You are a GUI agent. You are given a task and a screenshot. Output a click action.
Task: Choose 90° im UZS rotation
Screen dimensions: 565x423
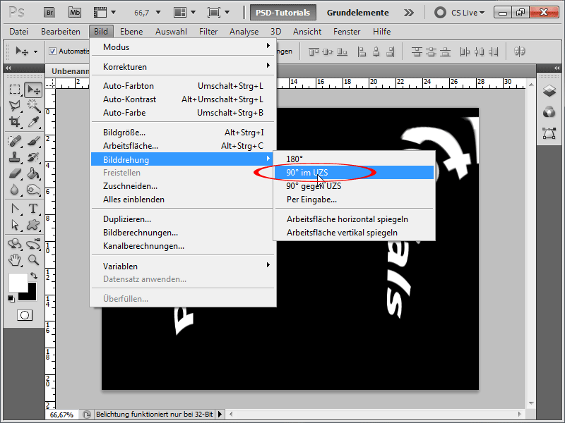pyautogui.click(x=355, y=172)
